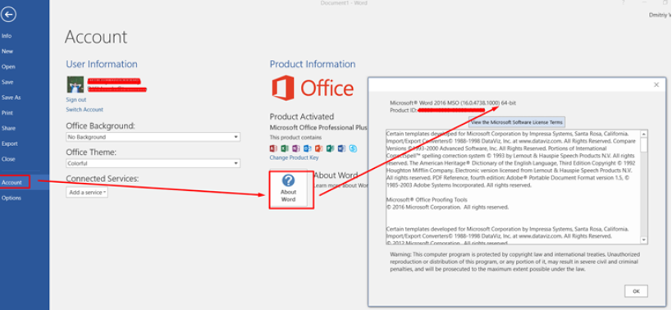Click the Account page title
The height and width of the screenshot is (310, 672).
point(96,37)
